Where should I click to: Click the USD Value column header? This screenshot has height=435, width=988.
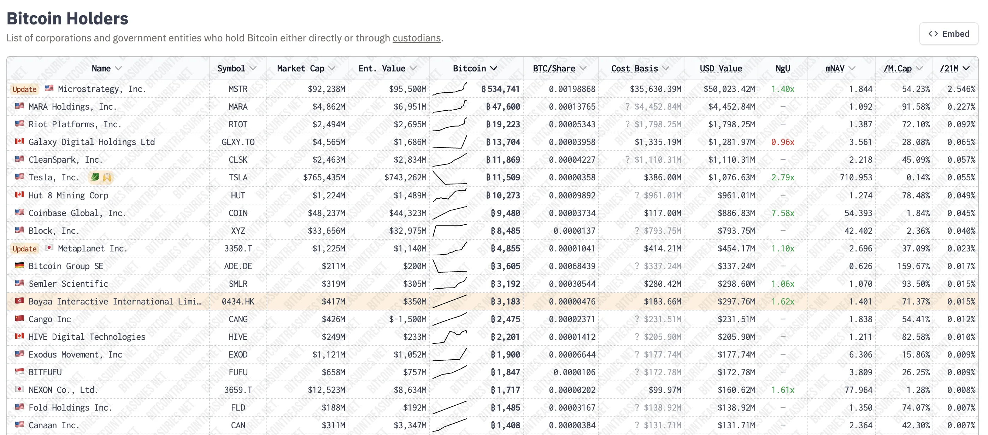click(x=721, y=68)
